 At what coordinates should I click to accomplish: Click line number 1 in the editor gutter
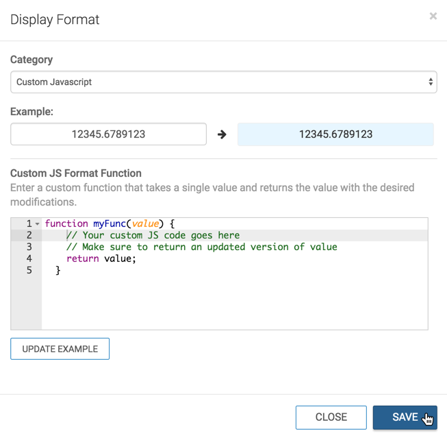click(29, 223)
